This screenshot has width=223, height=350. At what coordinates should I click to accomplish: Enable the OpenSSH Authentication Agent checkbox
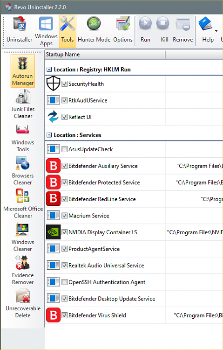(x=64, y=282)
